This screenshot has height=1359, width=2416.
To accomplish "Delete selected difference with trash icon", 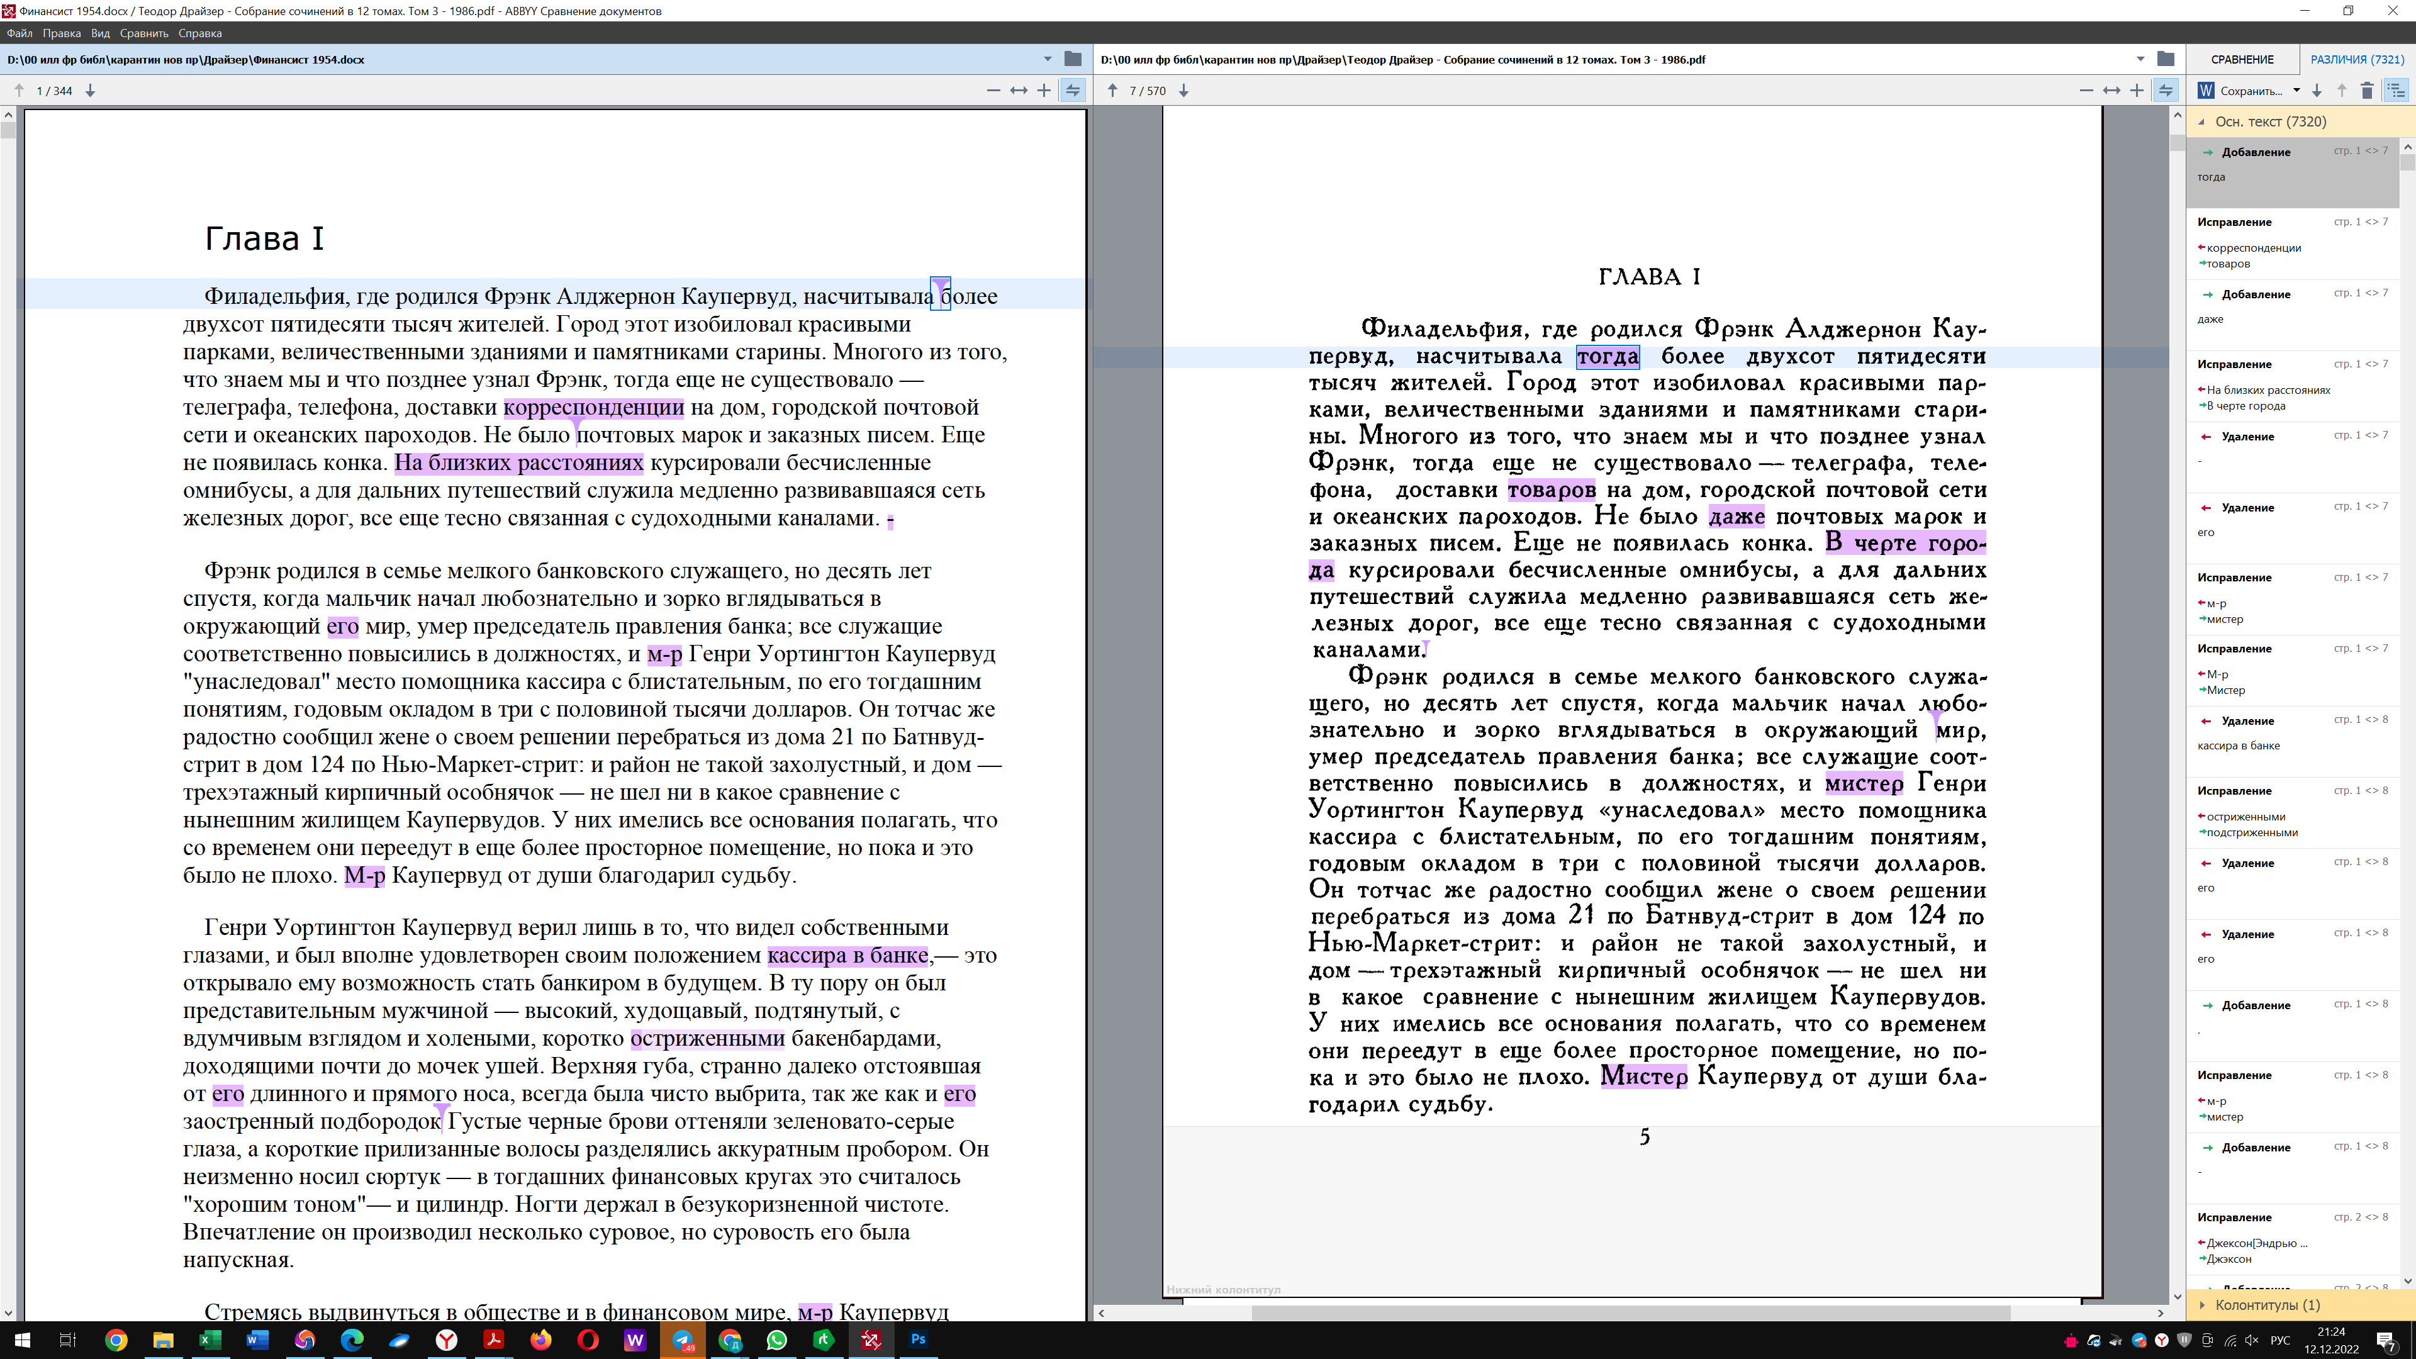I will click(x=2367, y=91).
